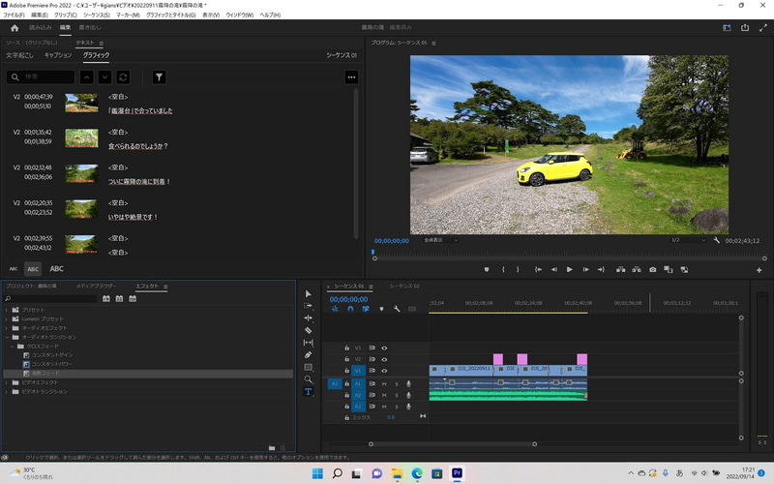Switch to the キャプション tab

click(57, 56)
